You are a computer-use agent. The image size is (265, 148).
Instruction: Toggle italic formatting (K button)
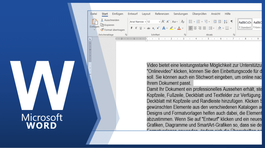point(136,28)
